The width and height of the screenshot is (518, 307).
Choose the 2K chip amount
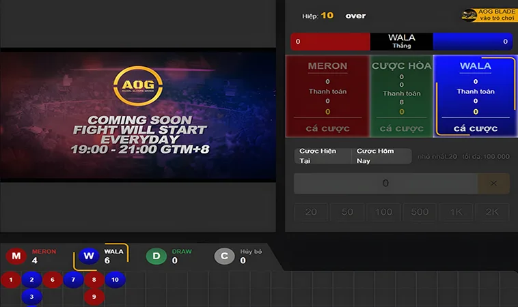tap(493, 212)
